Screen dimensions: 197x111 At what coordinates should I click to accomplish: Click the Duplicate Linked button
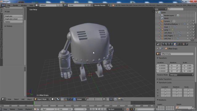pyautogui.click(x=14, y=19)
